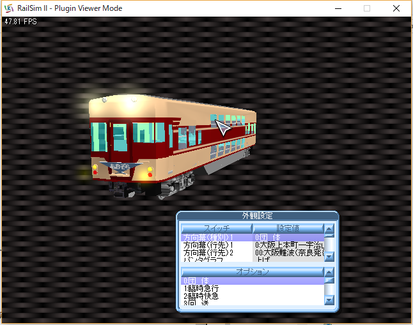Screen dimensions: 413x325
Task: Choose パンタグラフ switch entry
Action: coord(216,260)
